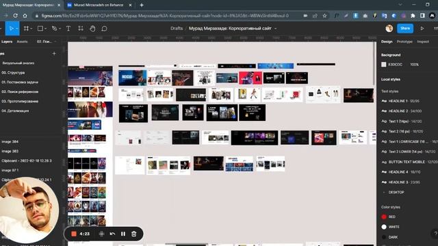This screenshot has height=246, width=438.
Task: Open file name dropdown chevron
Action: 275,29
